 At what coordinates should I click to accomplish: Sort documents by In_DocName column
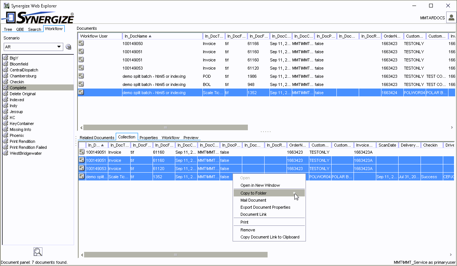tap(163, 36)
